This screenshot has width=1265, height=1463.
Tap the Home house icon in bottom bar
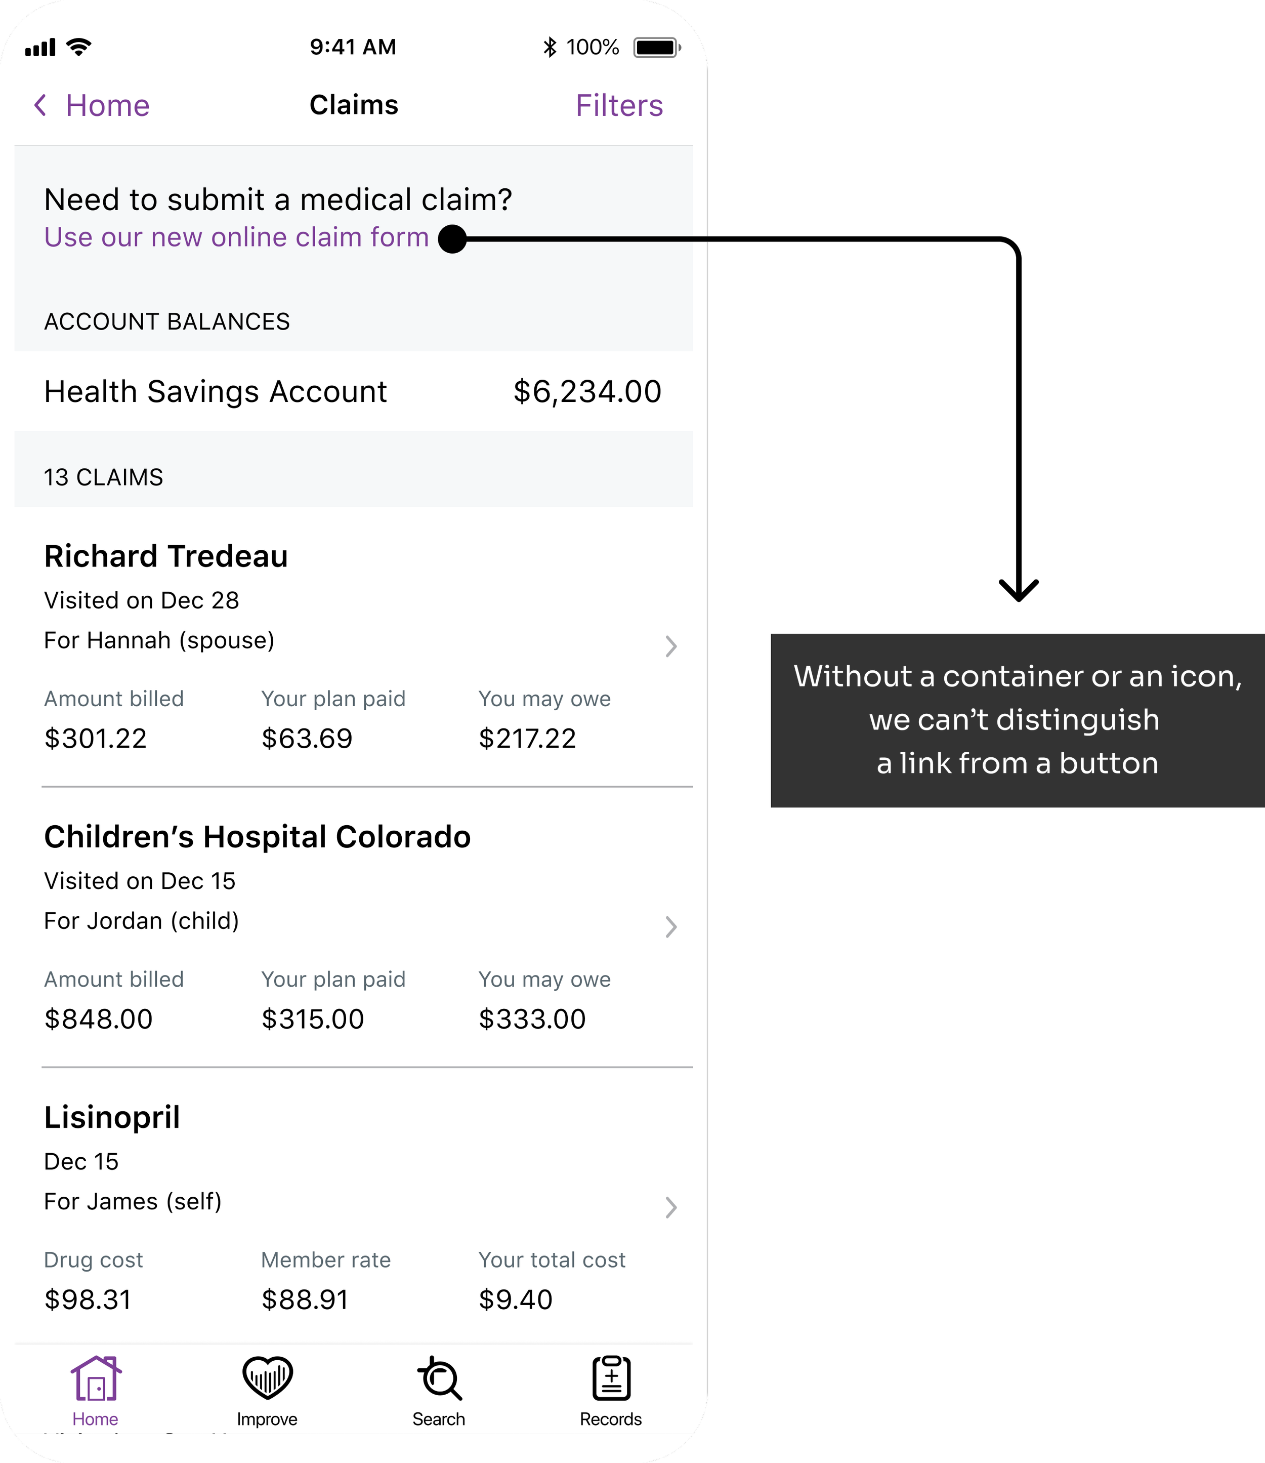pyautogui.click(x=96, y=1377)
